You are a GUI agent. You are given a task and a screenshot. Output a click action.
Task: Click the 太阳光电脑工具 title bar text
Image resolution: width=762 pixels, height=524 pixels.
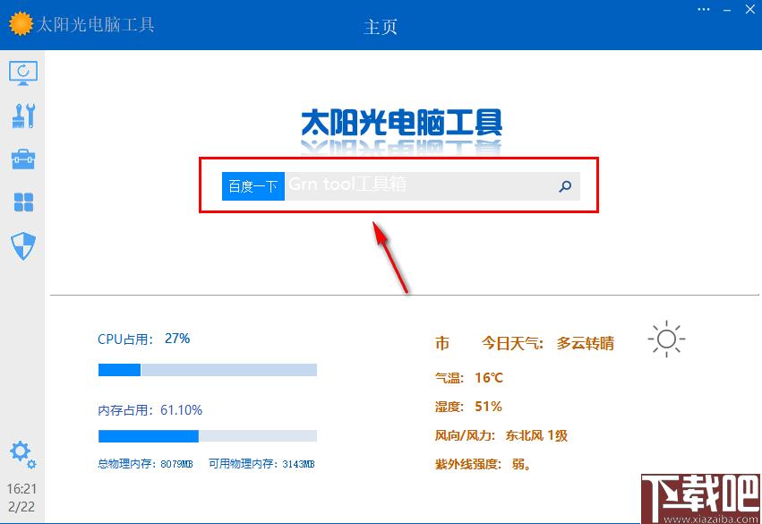96,24
